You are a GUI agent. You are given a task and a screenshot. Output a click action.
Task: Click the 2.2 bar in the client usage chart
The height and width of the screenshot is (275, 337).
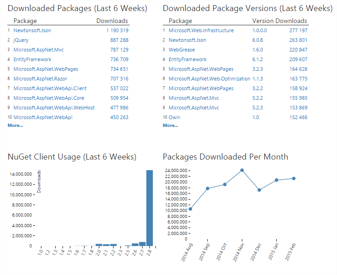pyautogui.click(x=113, y=245)
